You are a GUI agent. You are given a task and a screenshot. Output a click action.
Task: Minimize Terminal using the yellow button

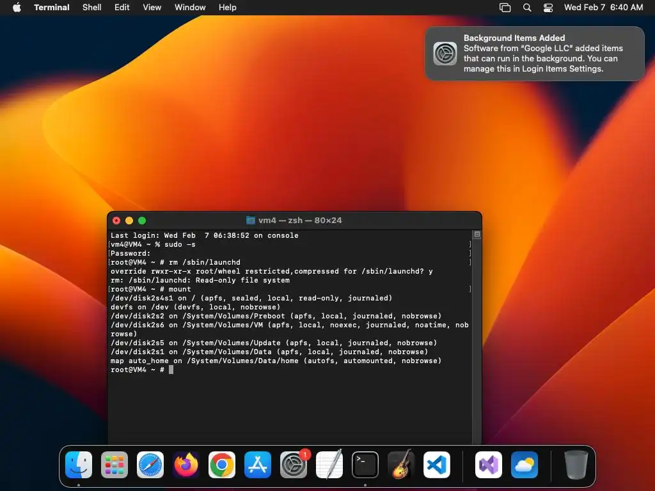(x=129, y=221)
